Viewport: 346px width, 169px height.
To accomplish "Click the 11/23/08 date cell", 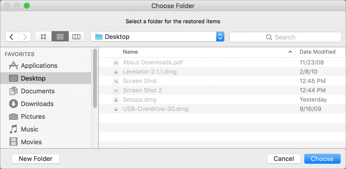I will [312, 62].
